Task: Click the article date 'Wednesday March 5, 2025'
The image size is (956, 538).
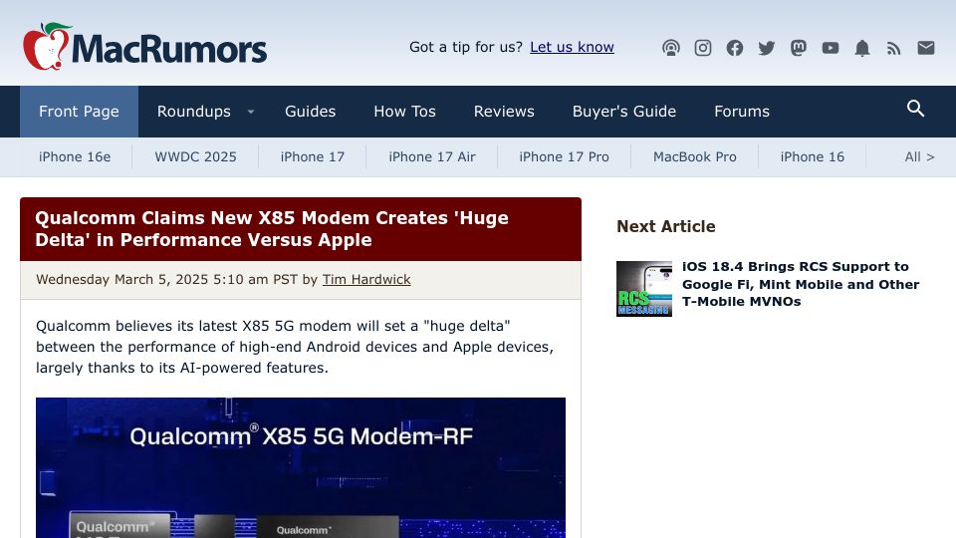Action: (121, 279)
